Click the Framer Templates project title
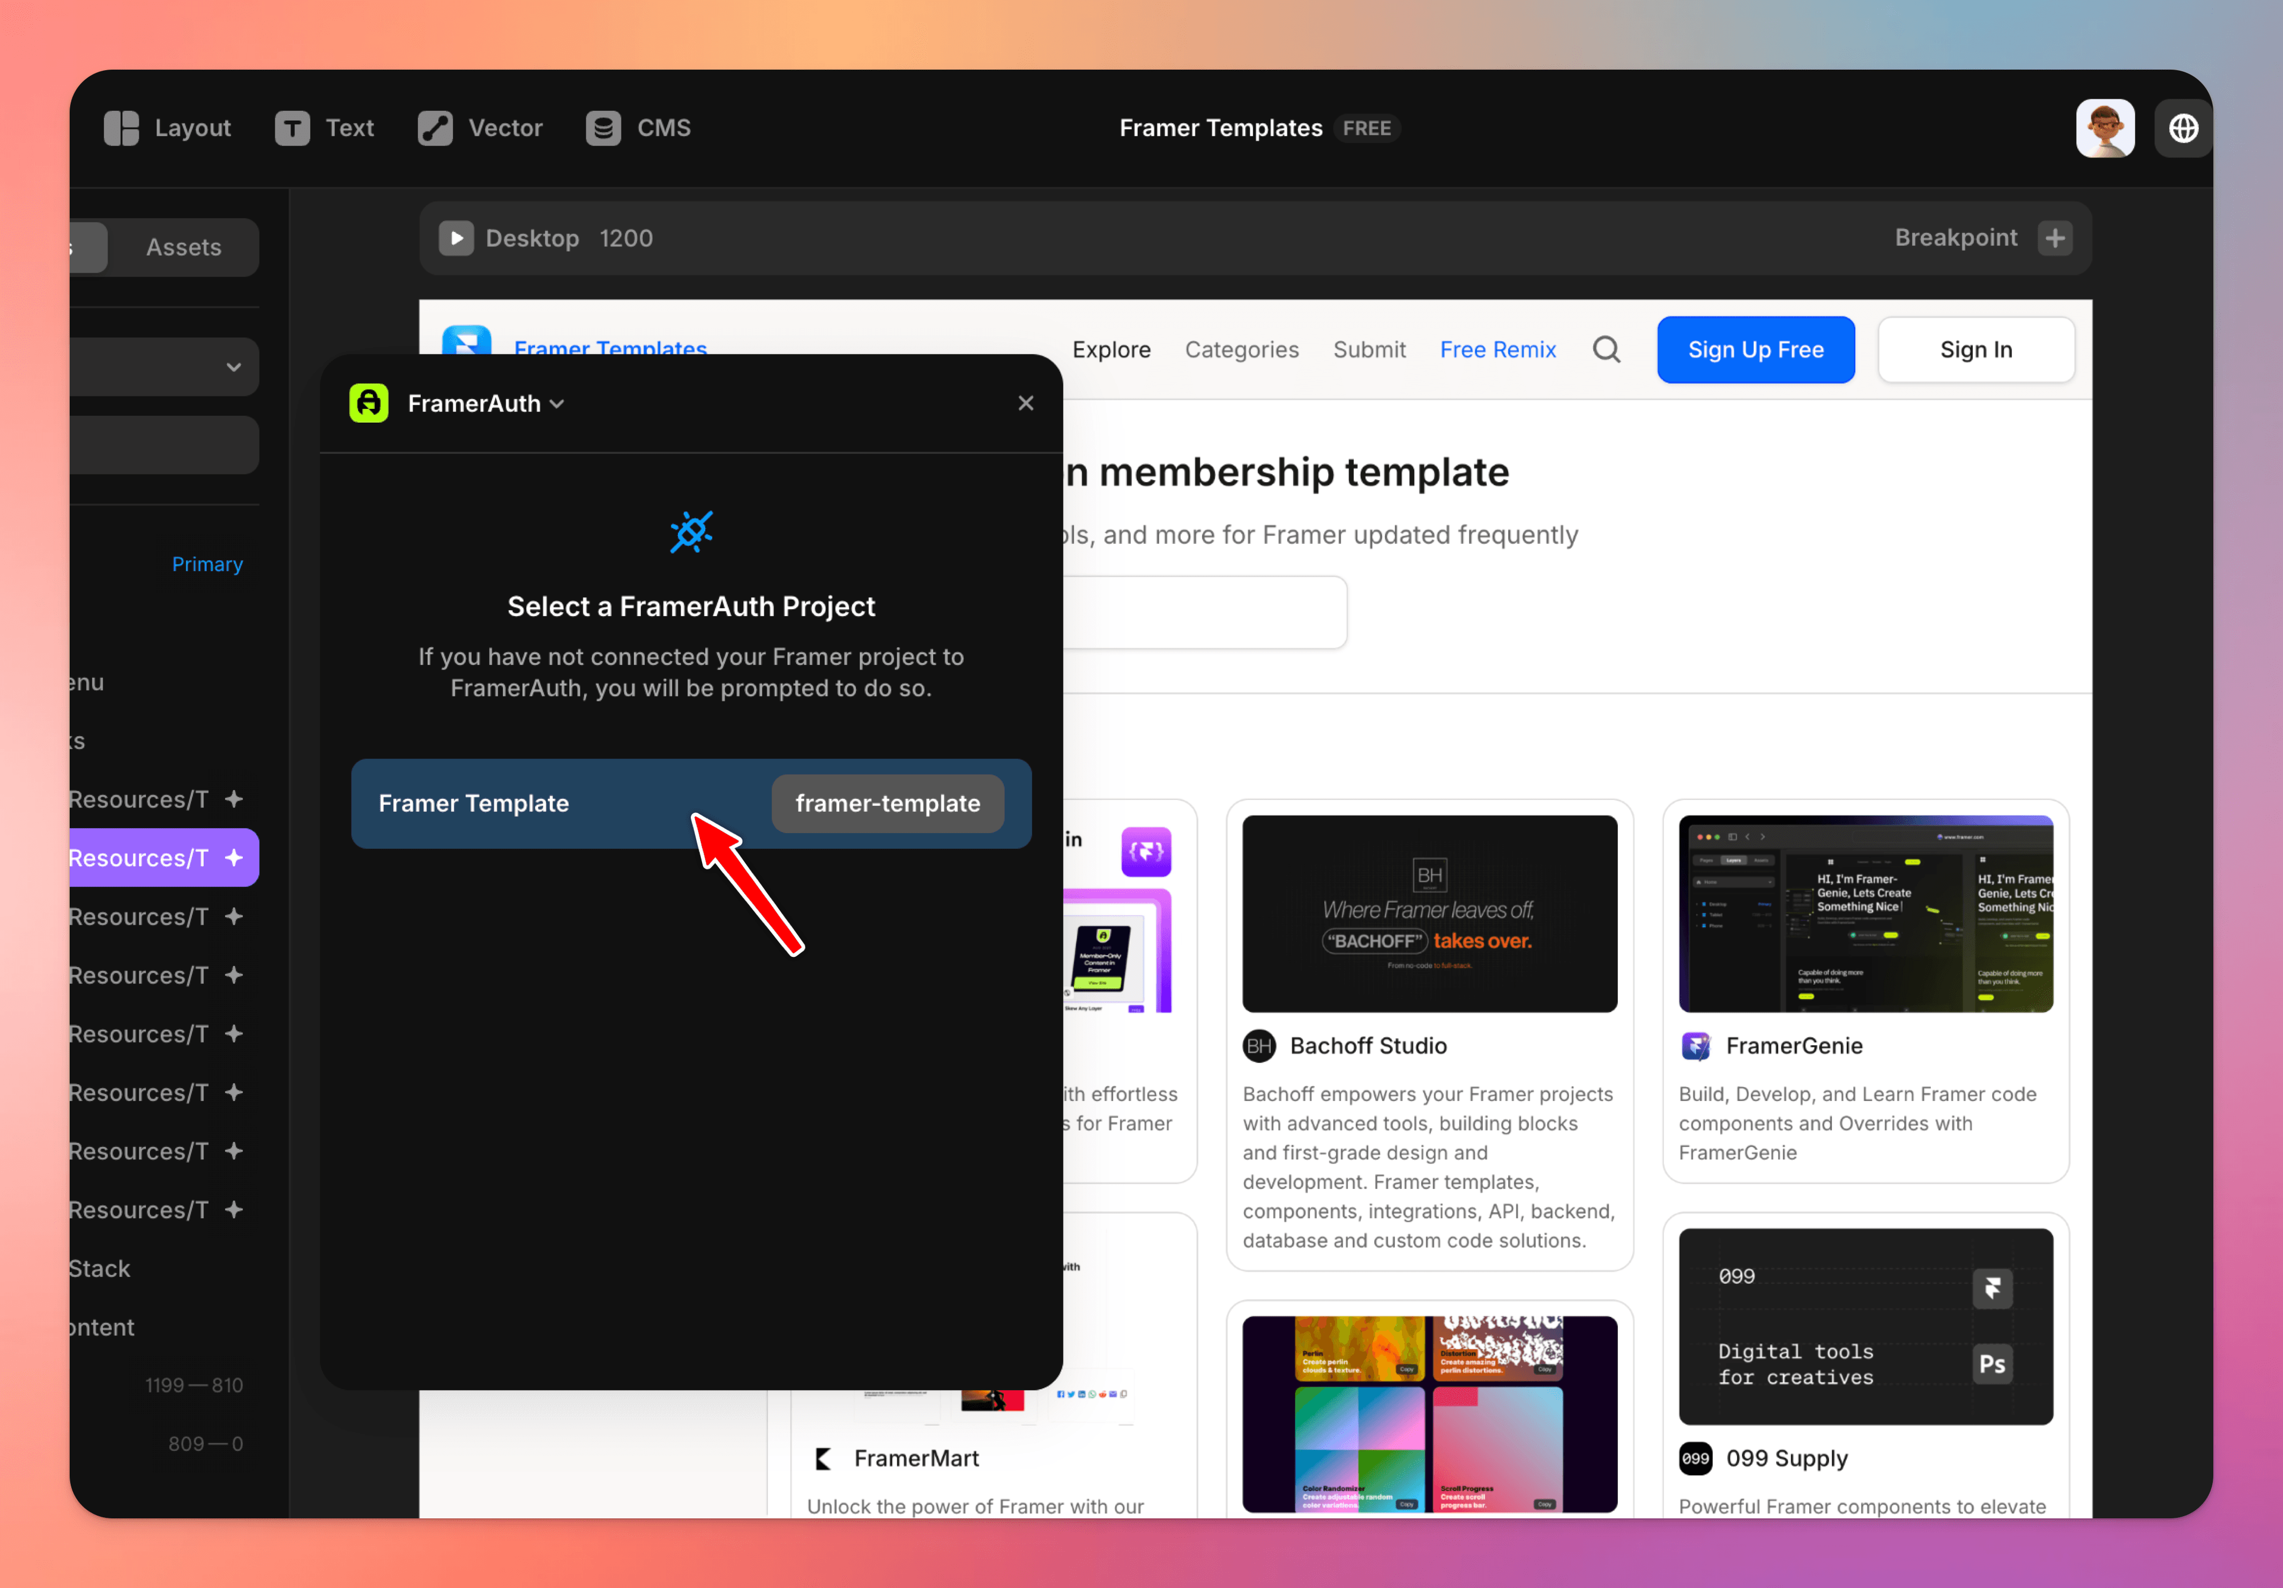This screenshot has height=1588, width=2283. point(1220,128)
